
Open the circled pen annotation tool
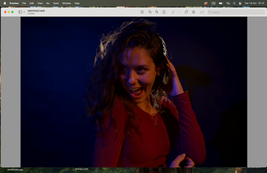click(194, 12)
